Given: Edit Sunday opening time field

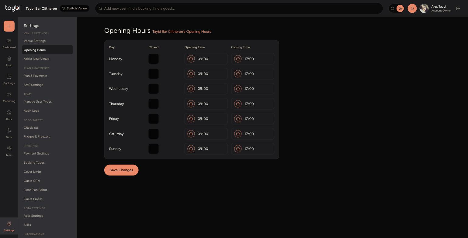Looking at the screenshot, I should [x=206, y=149].
